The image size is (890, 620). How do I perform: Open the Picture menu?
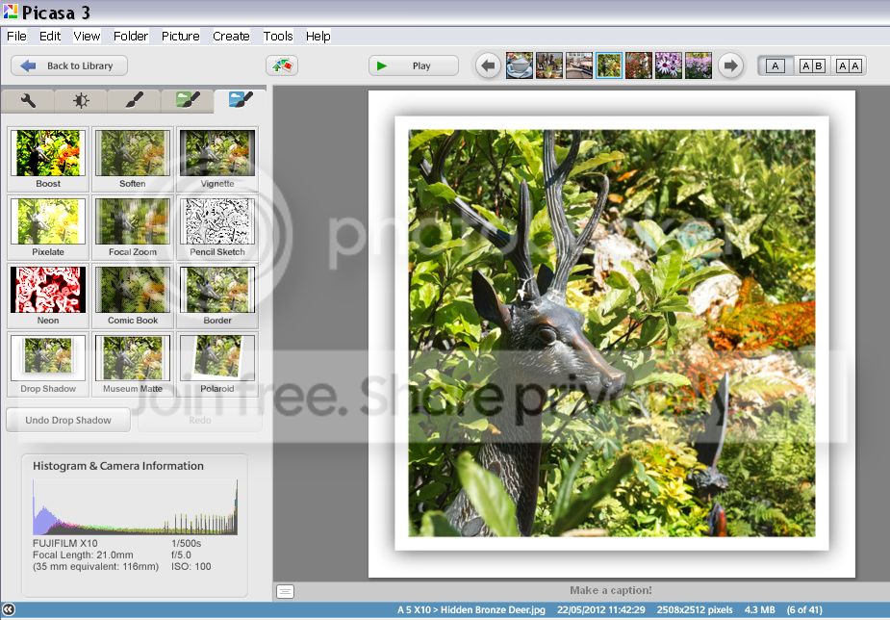(180, 36)
